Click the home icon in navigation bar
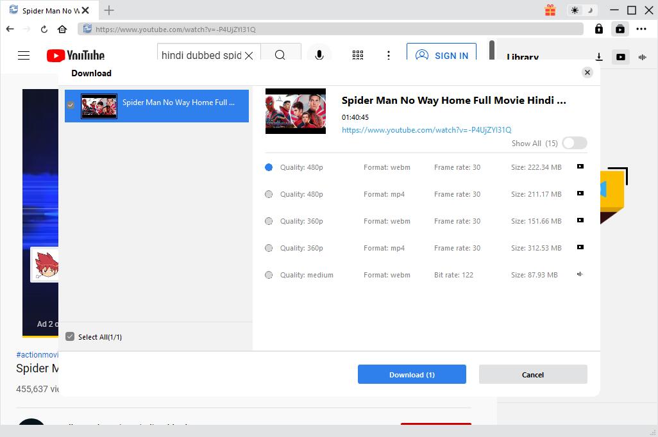 coord(62,29)
